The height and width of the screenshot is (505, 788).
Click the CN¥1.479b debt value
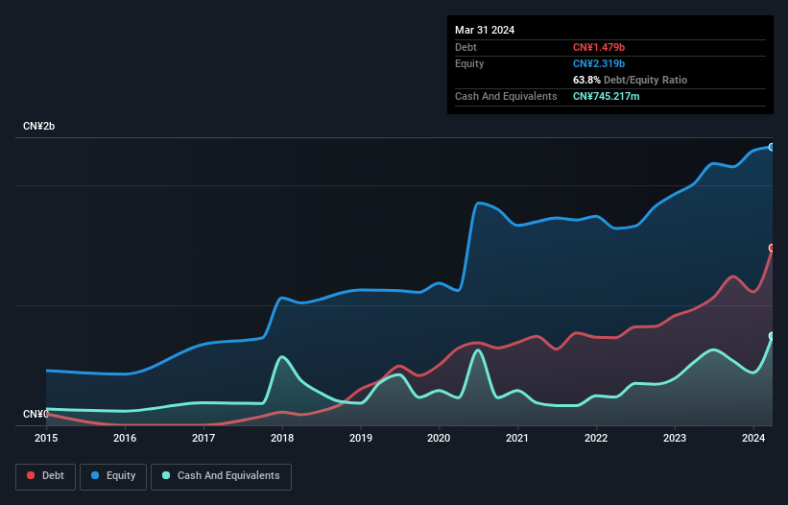tap(599, 47)
